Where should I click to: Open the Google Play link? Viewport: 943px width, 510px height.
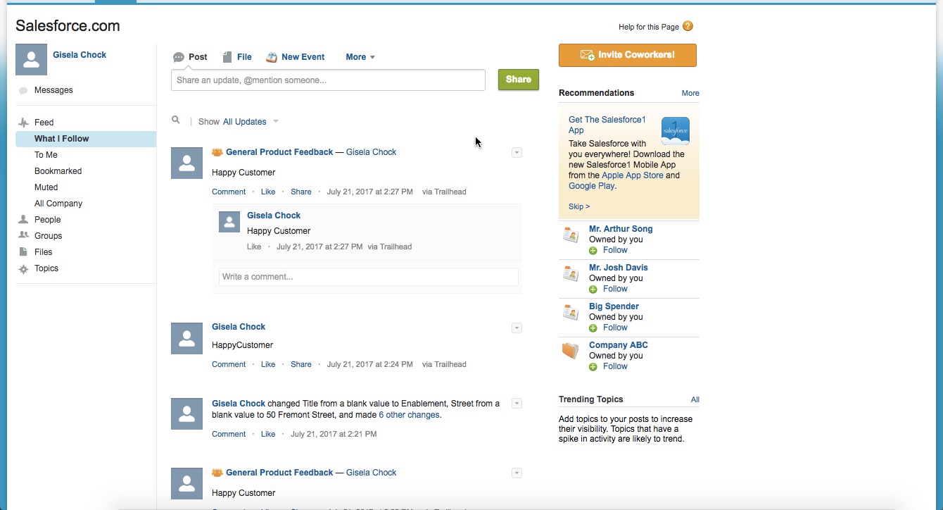[592, 186]
